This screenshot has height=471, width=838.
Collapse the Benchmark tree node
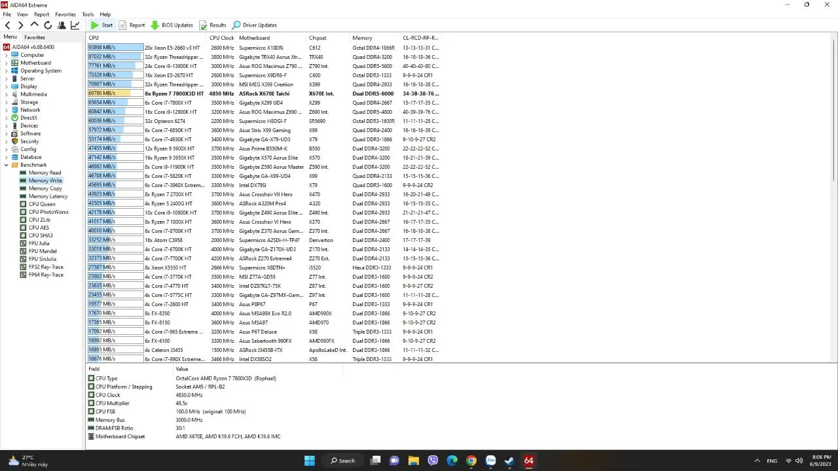7,165
